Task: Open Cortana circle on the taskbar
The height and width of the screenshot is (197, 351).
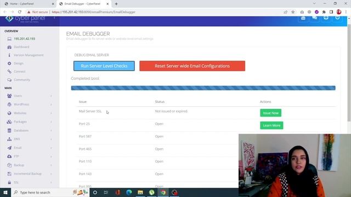Action: (x=95, y=192)
